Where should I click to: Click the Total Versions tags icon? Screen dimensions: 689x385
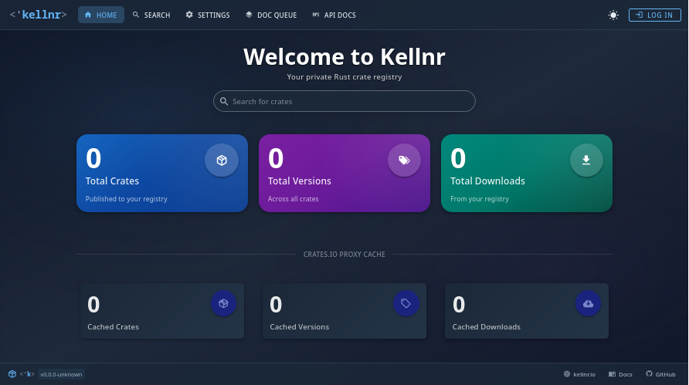click(404, 160)
